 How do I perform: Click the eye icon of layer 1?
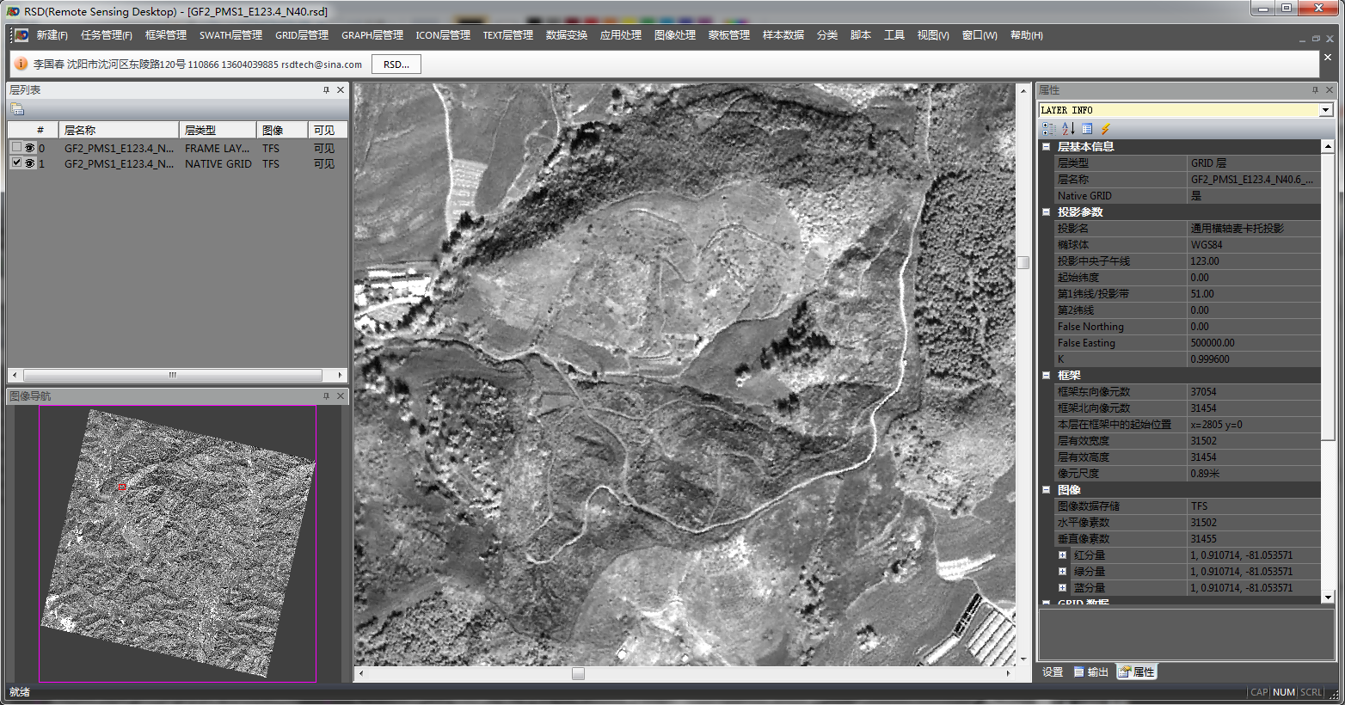(x=30, y=163)
